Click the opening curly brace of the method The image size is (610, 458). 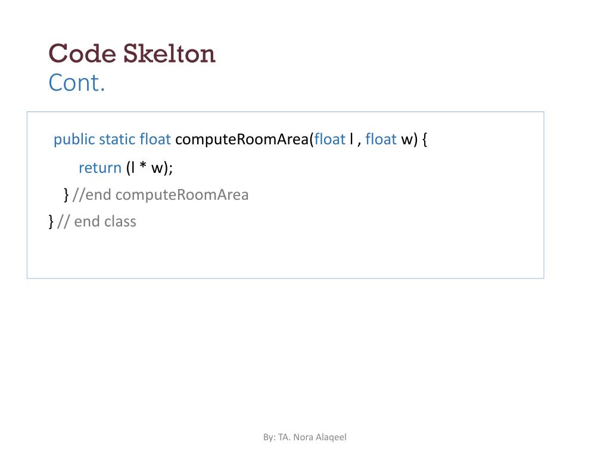424,140
